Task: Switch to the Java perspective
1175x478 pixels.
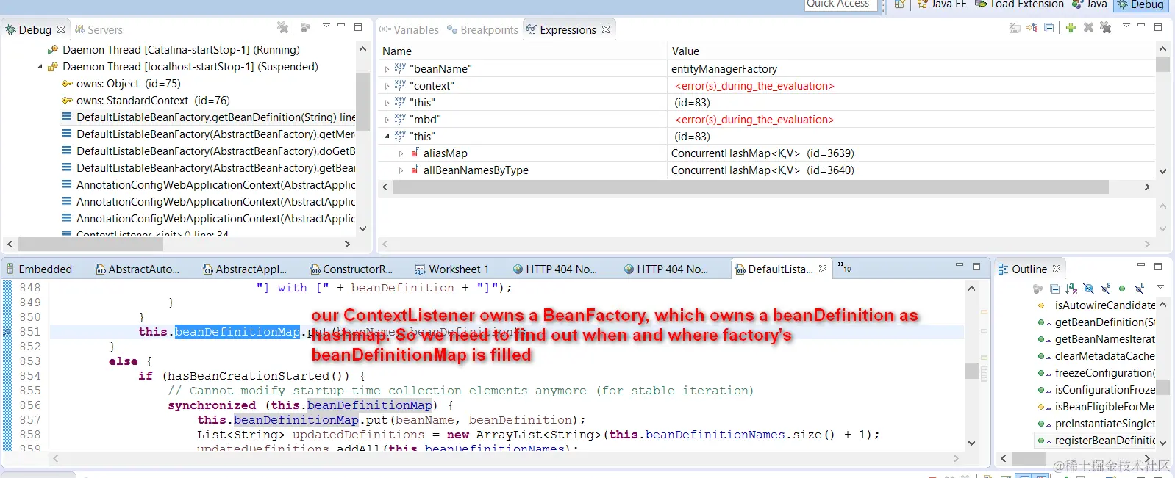Action: coord(1090,4)
